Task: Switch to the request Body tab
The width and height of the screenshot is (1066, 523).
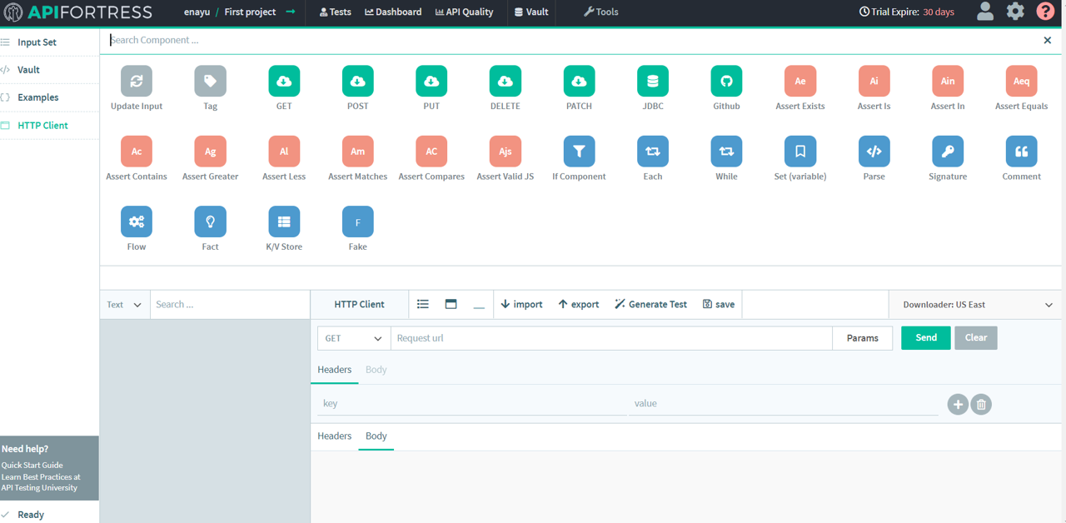Action: coord(376,370)
